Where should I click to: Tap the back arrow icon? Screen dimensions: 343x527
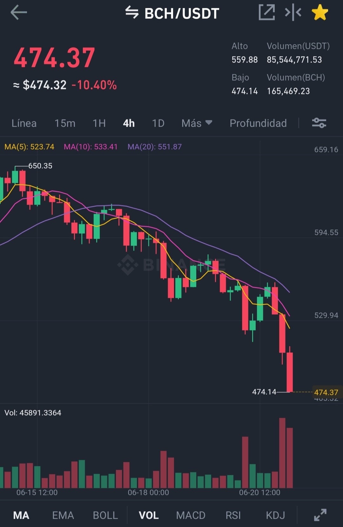pyautogui.click(x=19, y=13)
